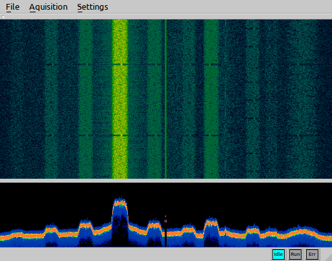Select the bright green band right of center line
Image resolution: width=332 pixels, height=261 pixels.
click(x=211, y=99)
